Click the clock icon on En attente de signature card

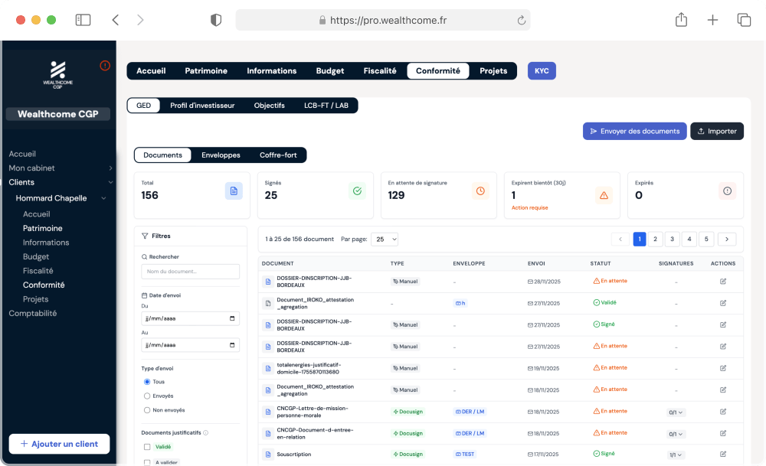480,191
